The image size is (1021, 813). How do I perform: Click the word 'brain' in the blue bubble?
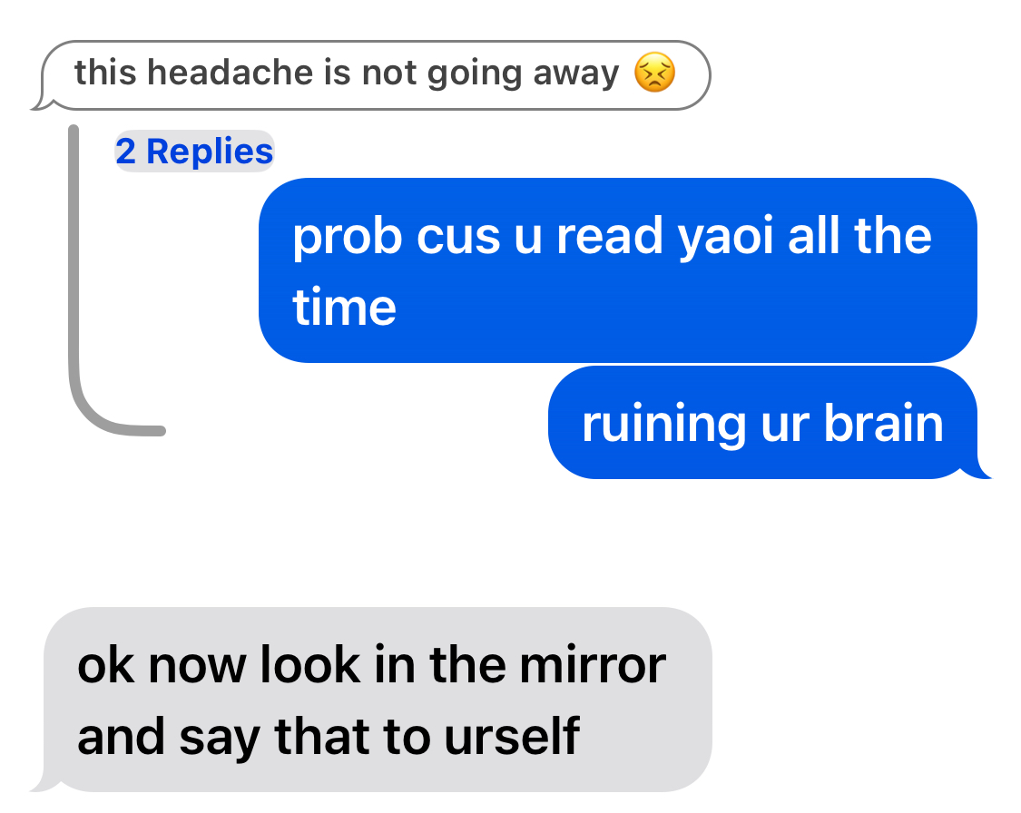click(884, 423)
